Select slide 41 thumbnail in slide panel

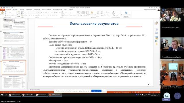(14, 37)
